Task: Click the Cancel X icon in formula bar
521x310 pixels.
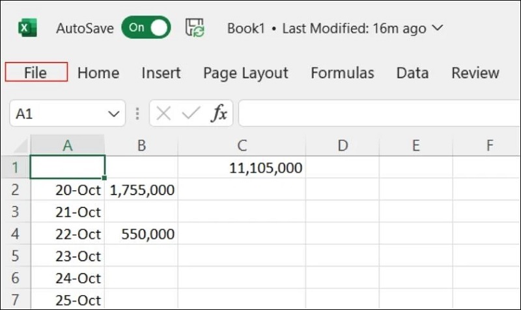Action: point(163,114)
